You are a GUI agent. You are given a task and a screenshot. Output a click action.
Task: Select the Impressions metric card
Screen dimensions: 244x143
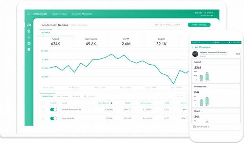tap(91, 42)
